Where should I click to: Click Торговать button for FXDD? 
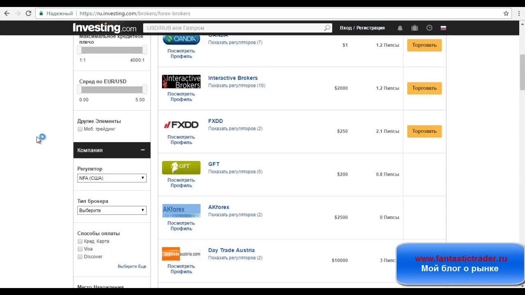pos(425,131)
